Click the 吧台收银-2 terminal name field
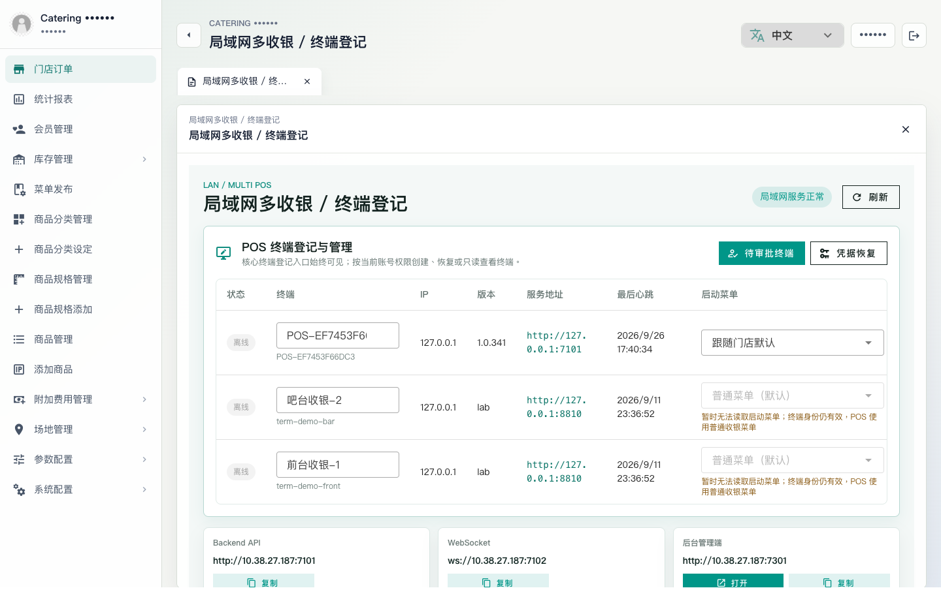This screenshot has width=941, height=603. click(x=338, y=400)
